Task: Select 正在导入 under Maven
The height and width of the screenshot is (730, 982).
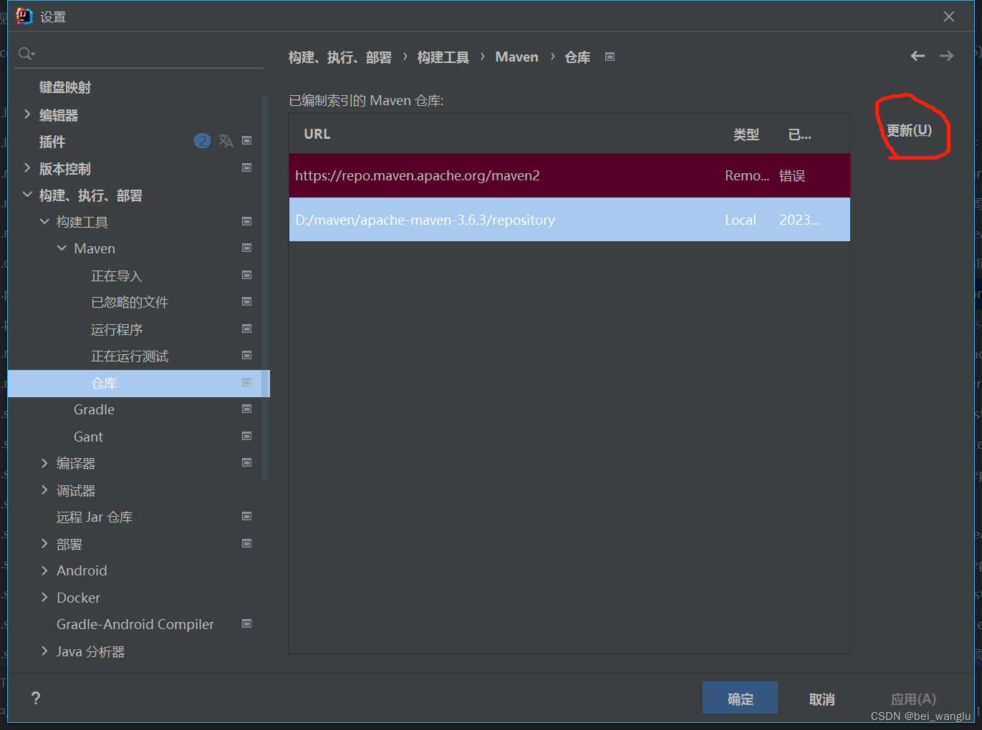Action: click(117, 276)
